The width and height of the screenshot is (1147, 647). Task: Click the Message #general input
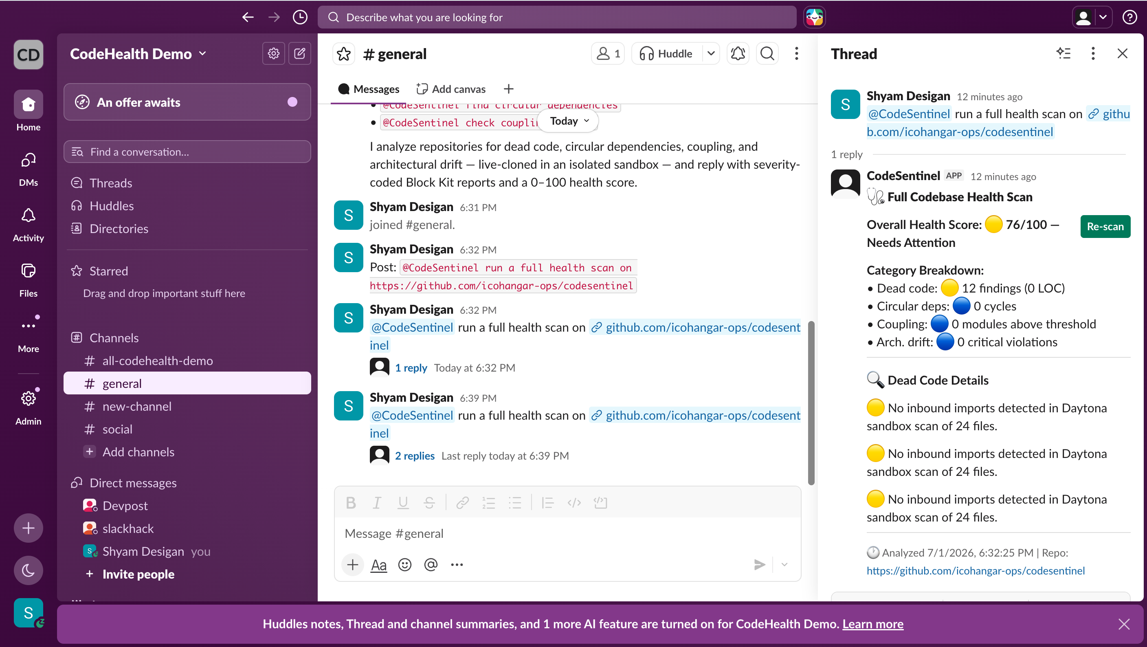(567, 533)
